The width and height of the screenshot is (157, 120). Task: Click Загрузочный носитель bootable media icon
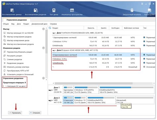[x=132, y=12]
